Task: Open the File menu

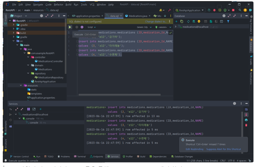Action: tap(14, 5)
